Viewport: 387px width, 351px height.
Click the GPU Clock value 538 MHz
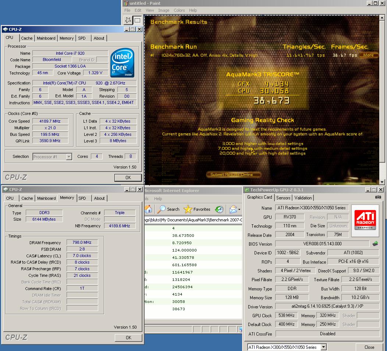coord(286,315)
